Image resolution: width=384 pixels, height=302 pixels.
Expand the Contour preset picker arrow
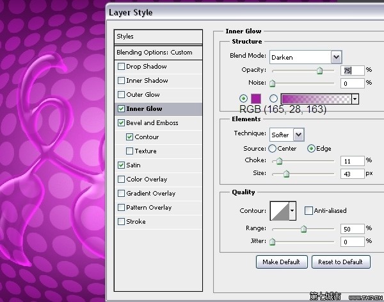tap(292, 210)
